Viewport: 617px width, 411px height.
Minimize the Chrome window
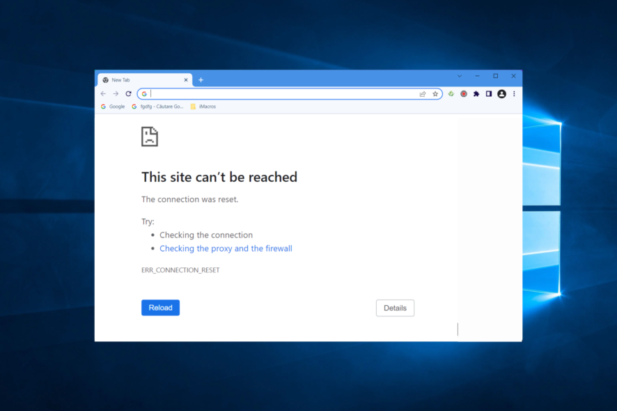477,76
